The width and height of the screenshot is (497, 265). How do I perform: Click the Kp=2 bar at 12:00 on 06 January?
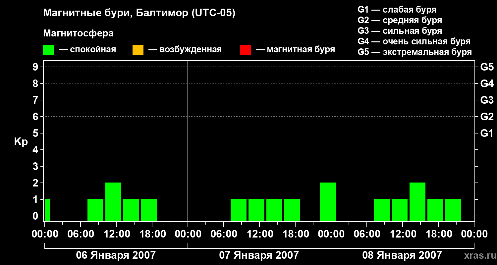[x=113, y=202]
